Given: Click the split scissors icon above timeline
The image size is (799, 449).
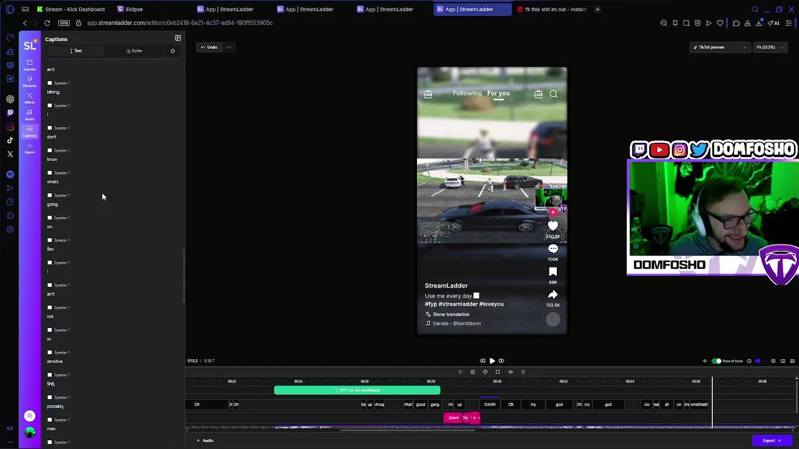Looking at the screenshot, I should (461, 372).
